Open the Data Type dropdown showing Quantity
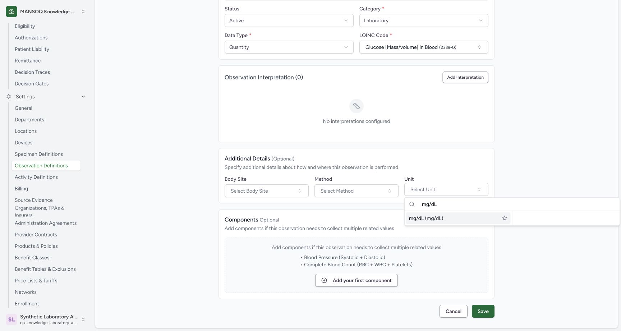The height and width of the screenshot is (331, 621). (x=289, y=47)
